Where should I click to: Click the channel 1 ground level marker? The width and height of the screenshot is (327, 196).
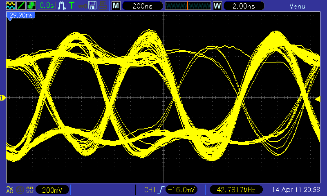[2, 98]
